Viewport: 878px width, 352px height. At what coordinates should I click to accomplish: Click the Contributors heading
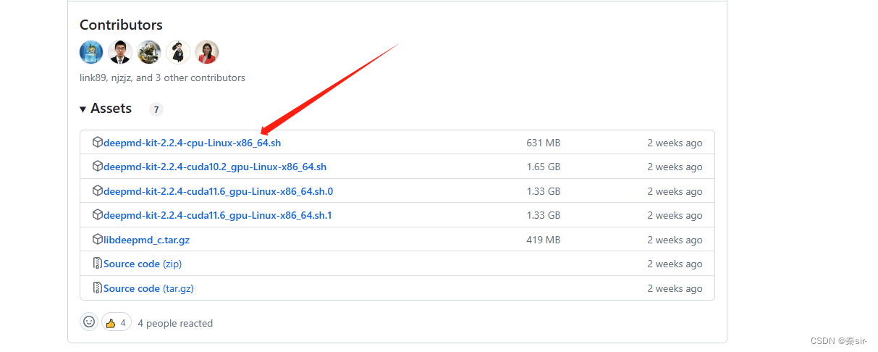121,25
